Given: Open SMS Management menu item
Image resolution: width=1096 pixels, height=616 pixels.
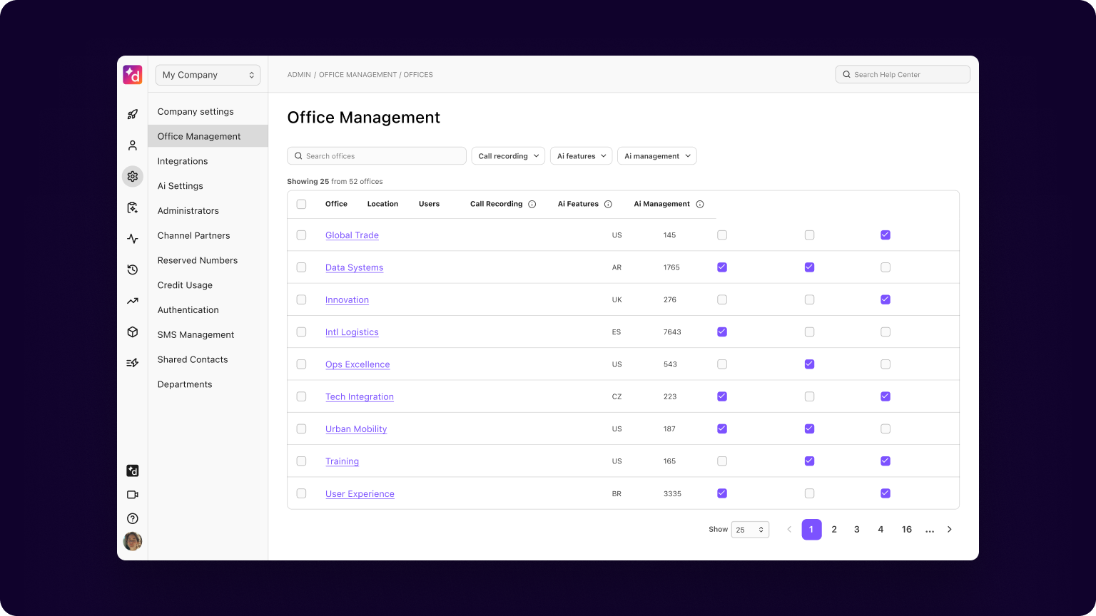Looking at the screenshot, I should [208, 334].
